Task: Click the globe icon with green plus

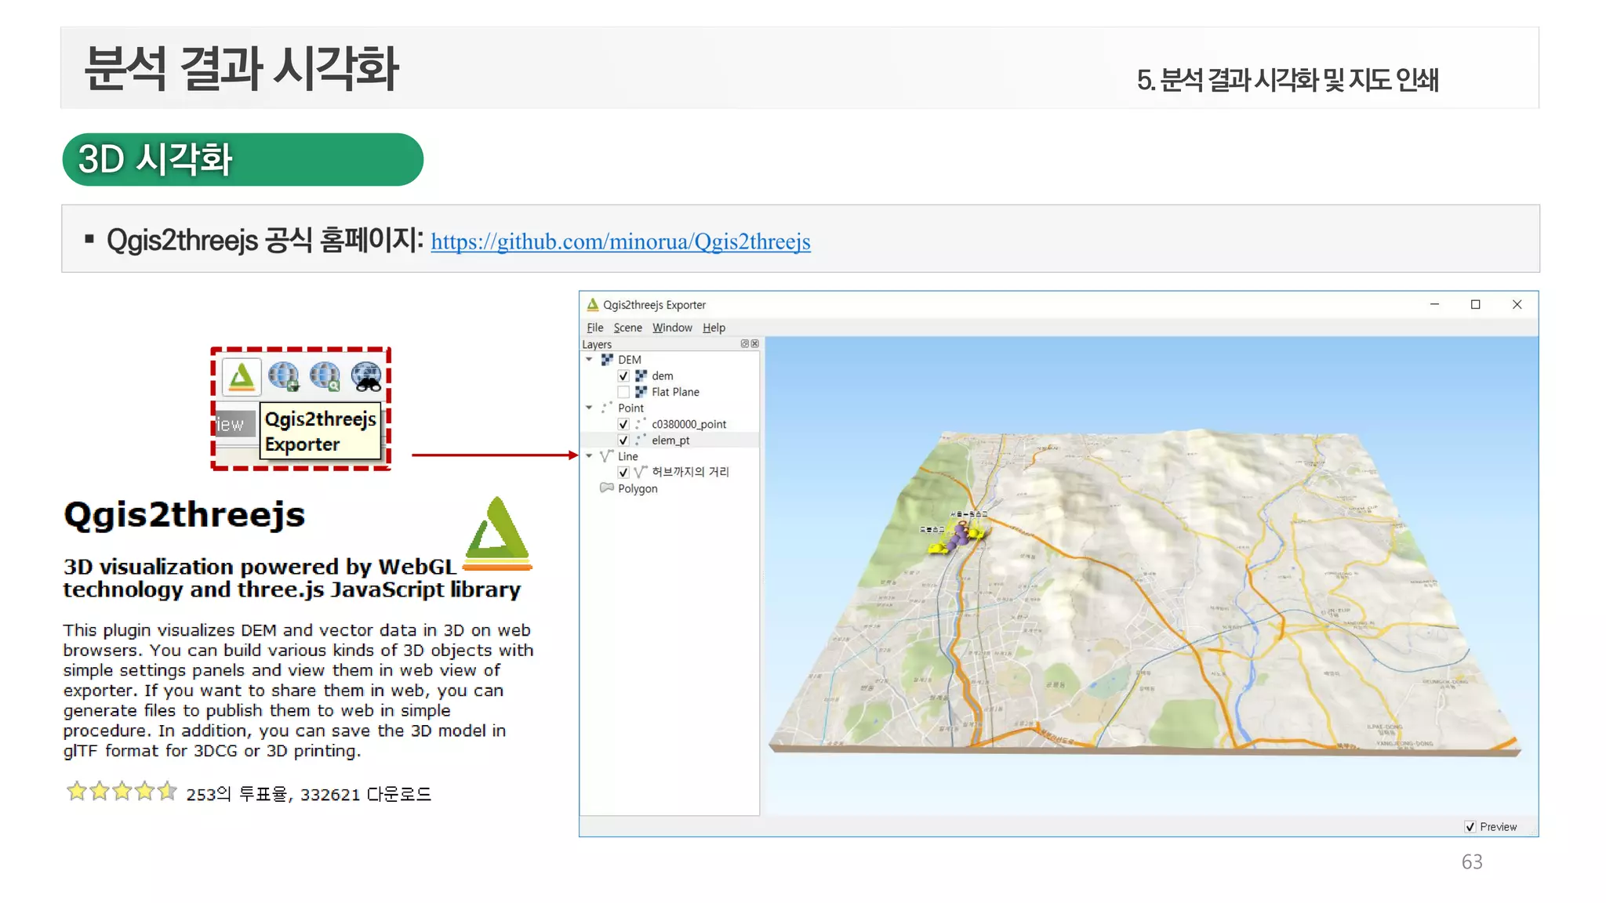Action: pyautogui.click(x=284, y=376)
